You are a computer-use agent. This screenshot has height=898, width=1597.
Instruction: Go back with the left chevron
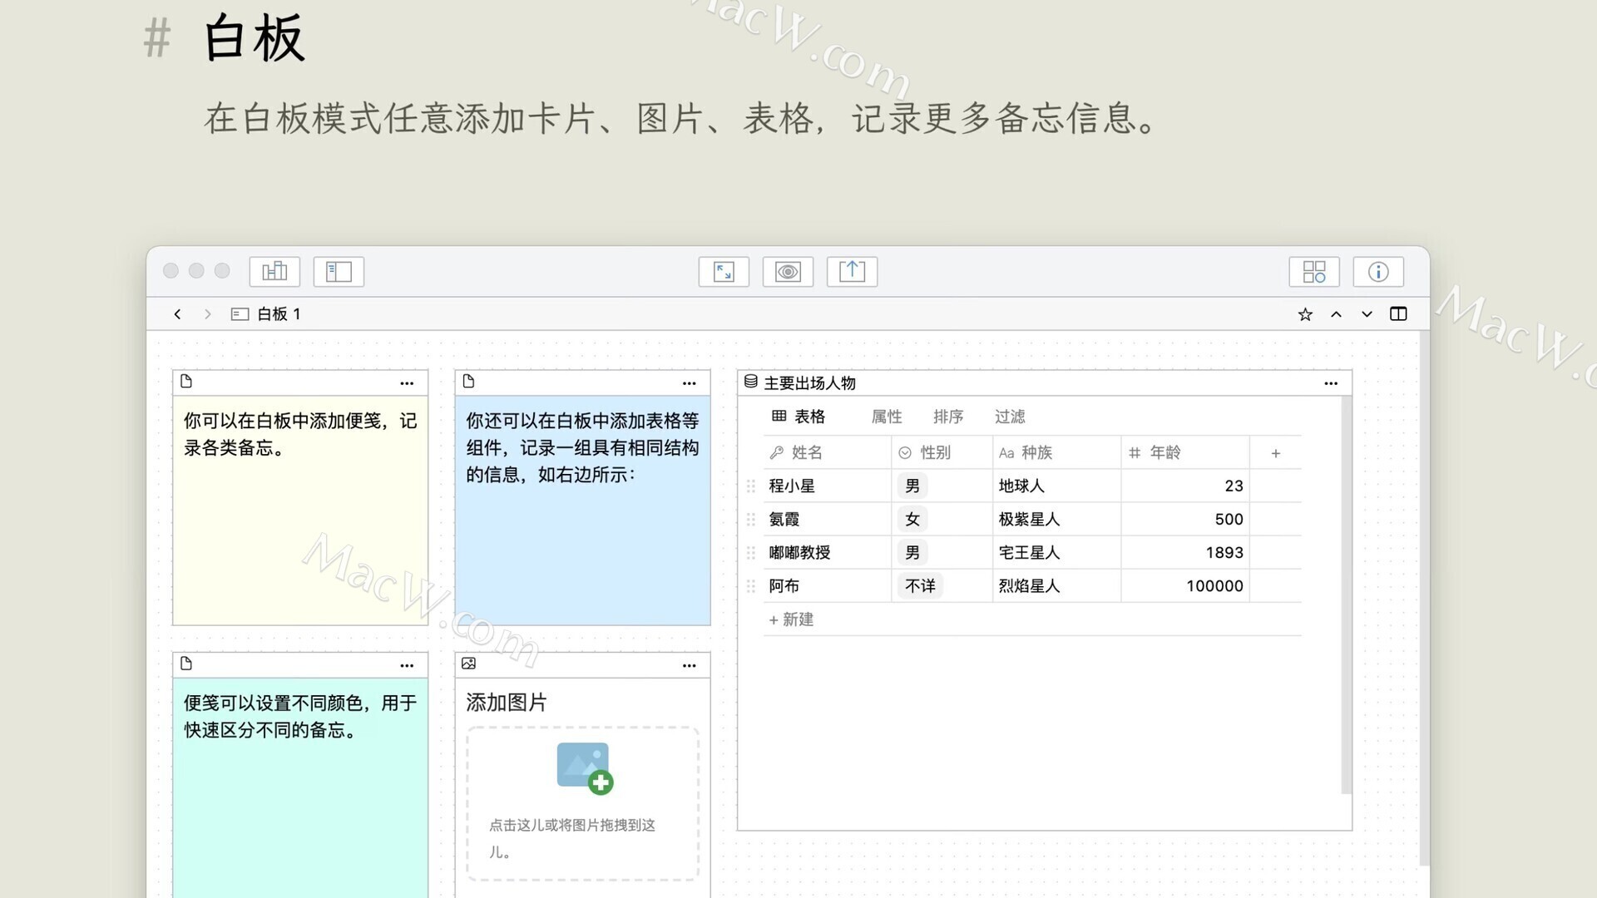(177, 314)
